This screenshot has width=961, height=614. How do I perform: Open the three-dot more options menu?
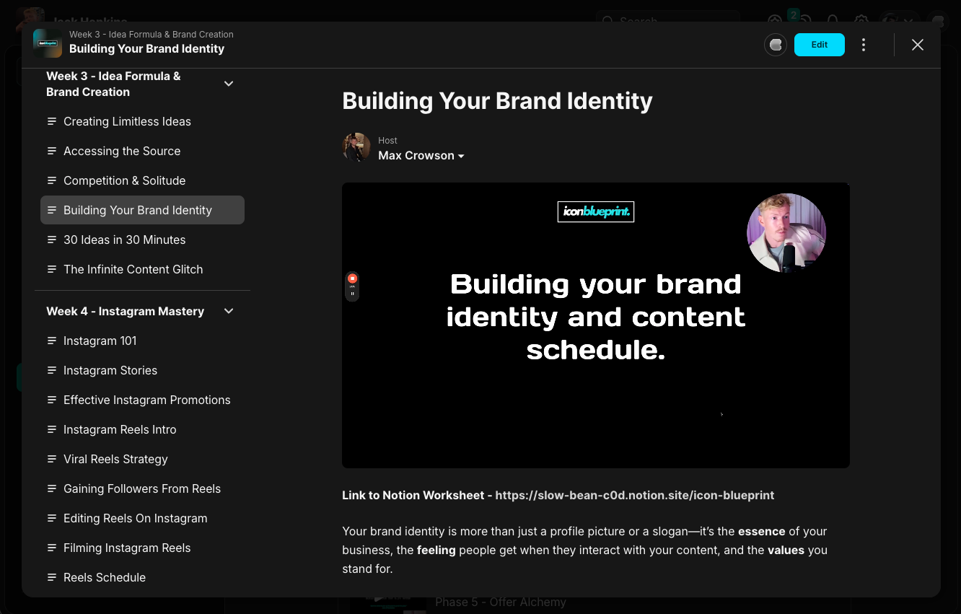tap(864, 45)
